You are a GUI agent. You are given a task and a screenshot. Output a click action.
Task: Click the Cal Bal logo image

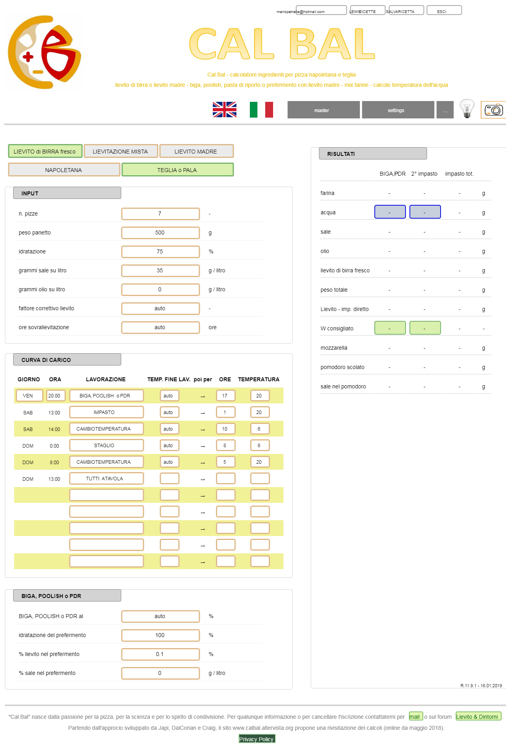click(44, 52)
